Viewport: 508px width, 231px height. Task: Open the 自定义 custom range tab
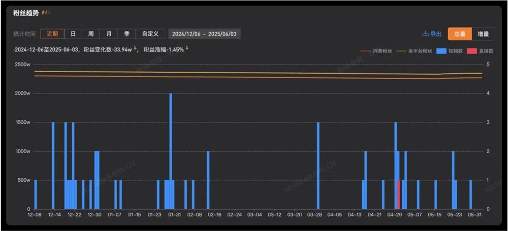coord(150,34)
